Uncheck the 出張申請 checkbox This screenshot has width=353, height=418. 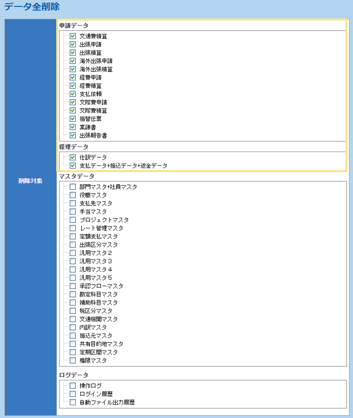click(73, 44)
